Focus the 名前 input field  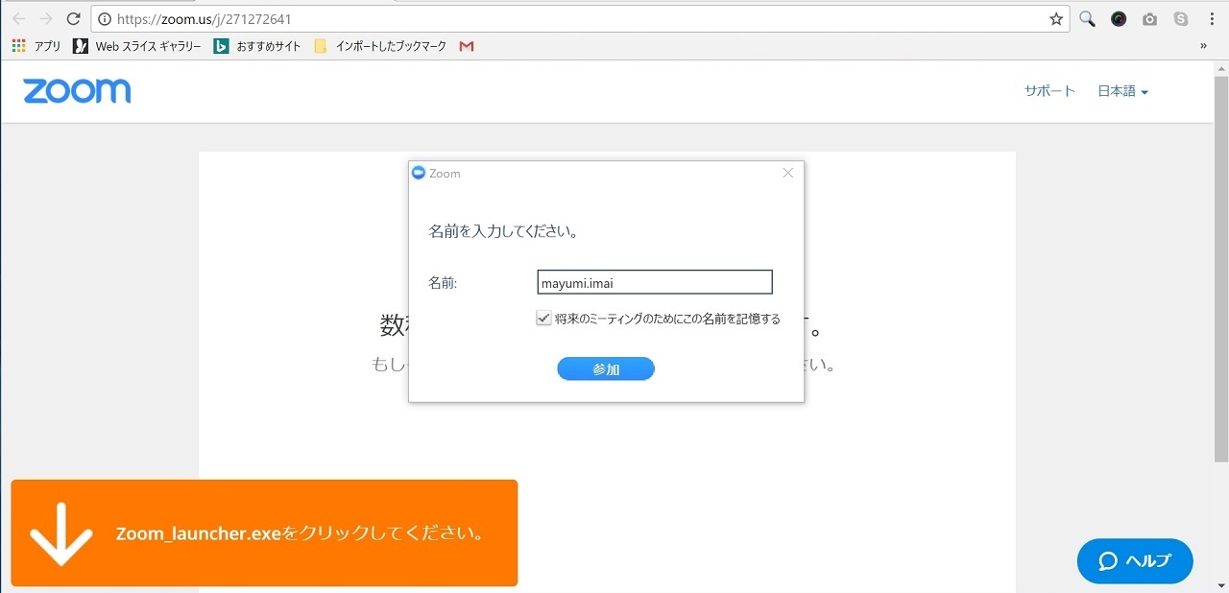click(655, 282)
